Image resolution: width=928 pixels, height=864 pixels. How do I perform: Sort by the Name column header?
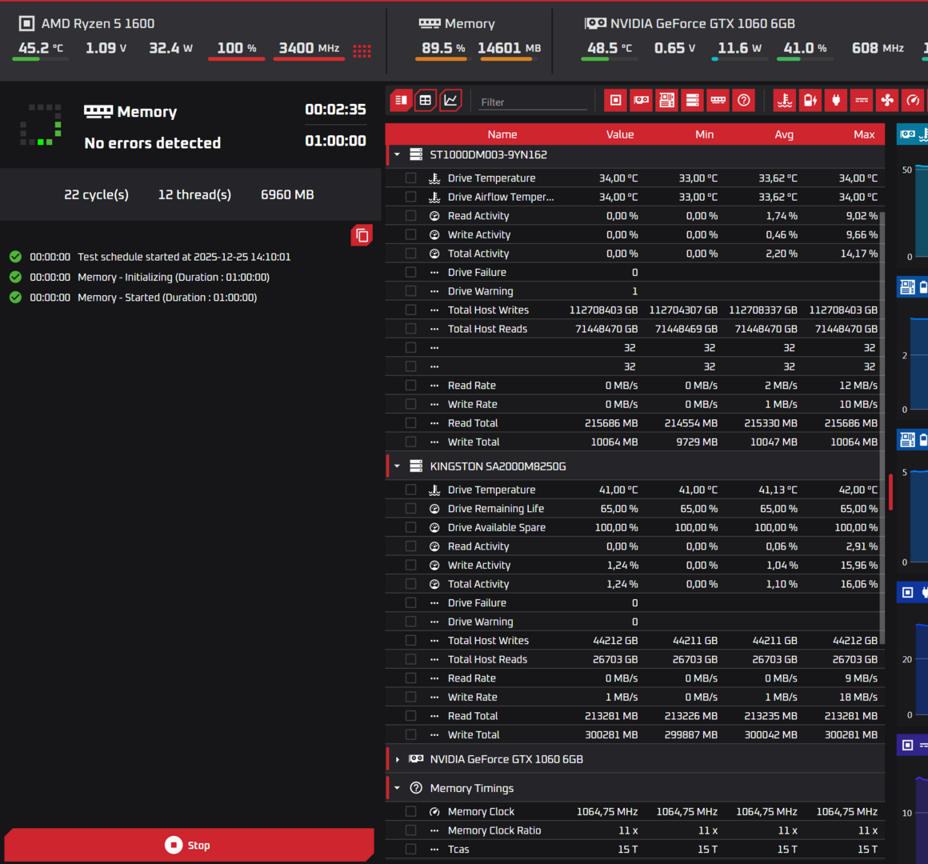502,134
